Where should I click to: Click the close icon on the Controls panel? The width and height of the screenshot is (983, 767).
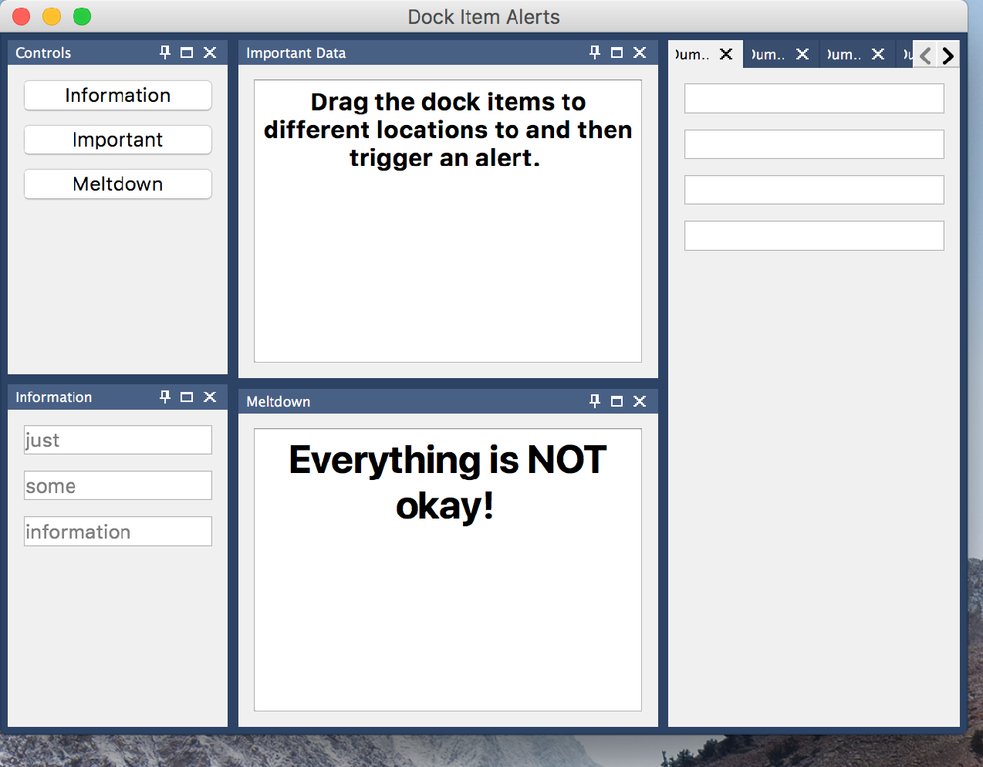[209, 52]
